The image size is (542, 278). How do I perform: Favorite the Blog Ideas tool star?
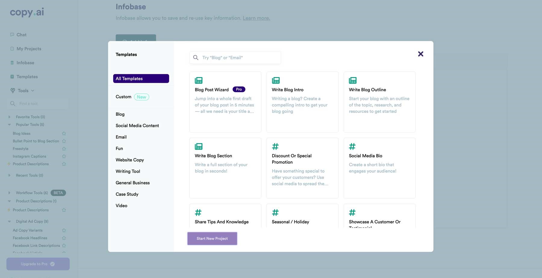pos(64,134)
